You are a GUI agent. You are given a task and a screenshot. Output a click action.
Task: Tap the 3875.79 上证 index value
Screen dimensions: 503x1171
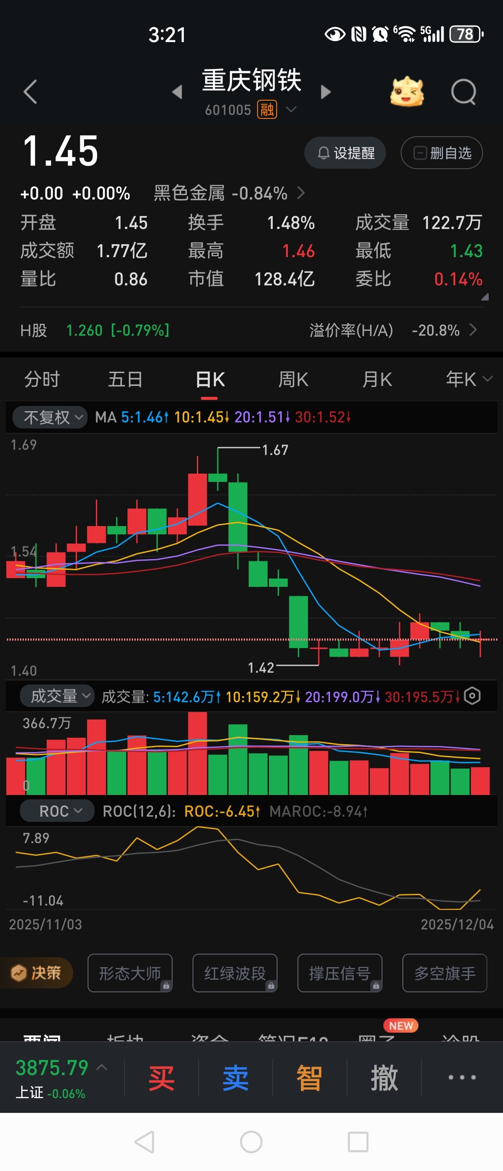tap(52, 1067)
